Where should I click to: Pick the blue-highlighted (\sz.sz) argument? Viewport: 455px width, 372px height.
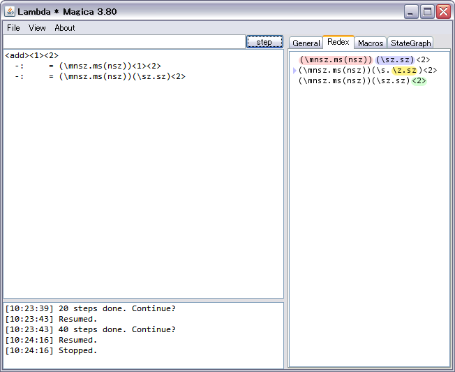395,60
